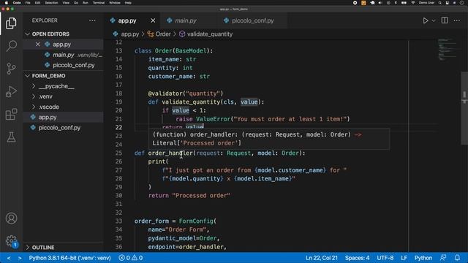Screen dimensions: 468x263
Task: Open the Code application menu
Action: (17, 3)
